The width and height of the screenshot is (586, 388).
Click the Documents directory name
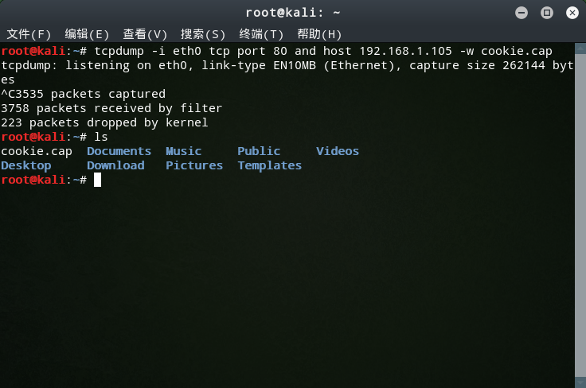(x=119, y=151)
